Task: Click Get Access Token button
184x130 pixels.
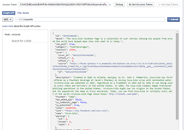Action: [x=141, y=5]
